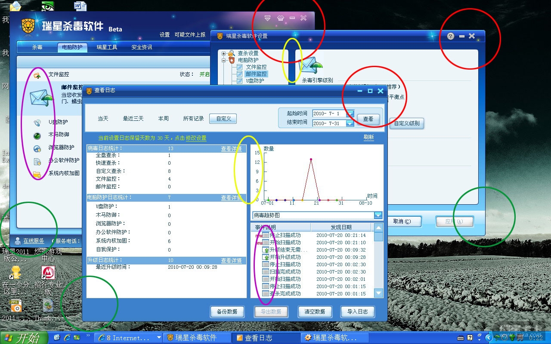Switch to the 杀毒 tab
The image size is (551, 344).
(37, 47)
